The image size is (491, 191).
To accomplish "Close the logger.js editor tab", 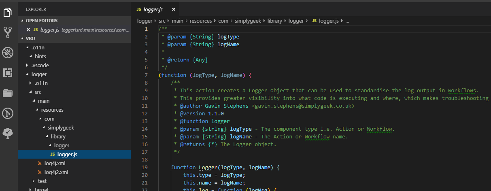I will coord(174,9).
